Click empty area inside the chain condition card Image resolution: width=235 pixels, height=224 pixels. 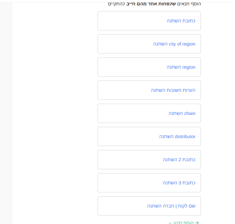click(132, 113)
